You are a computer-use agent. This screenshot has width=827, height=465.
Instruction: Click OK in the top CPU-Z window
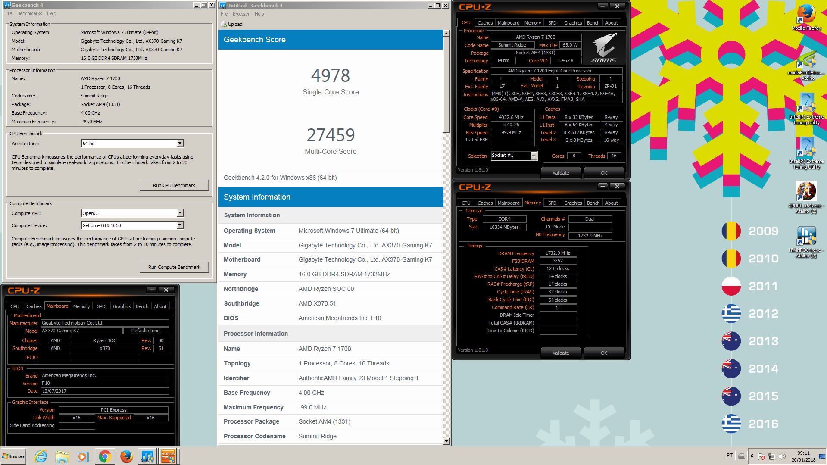coord(604,173)
